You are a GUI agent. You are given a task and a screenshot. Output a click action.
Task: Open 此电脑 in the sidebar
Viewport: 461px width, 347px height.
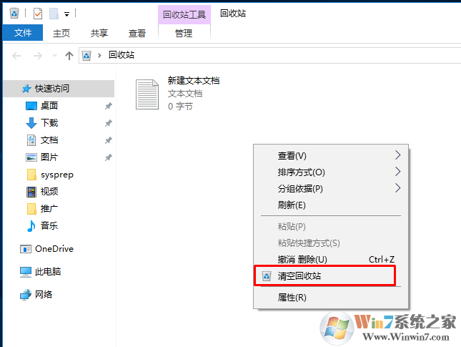click(48, 272)
